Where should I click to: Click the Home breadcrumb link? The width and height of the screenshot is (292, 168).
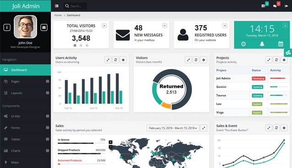[58, 15]
